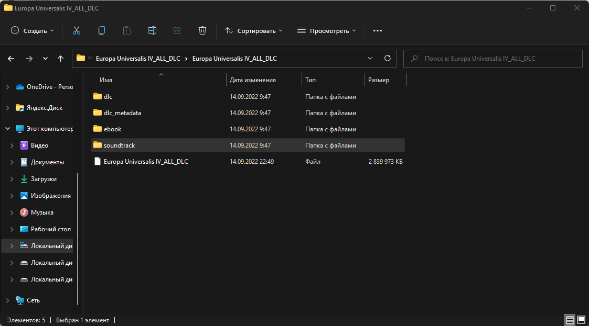
Task: Open the Просмотреть view dropdown
Action: tap(326, 31)
